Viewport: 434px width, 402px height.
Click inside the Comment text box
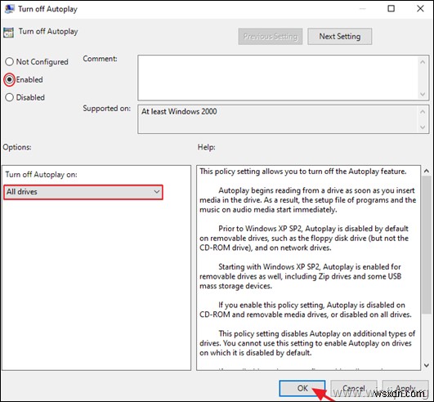(278, 78)
